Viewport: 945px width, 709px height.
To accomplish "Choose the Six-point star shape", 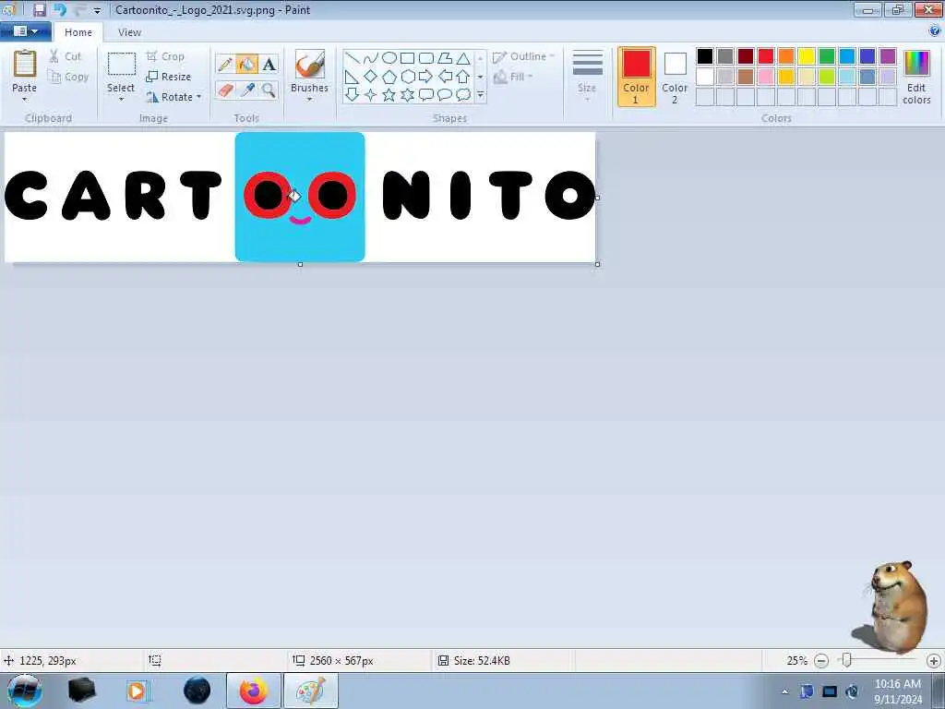I will (407, 95).
